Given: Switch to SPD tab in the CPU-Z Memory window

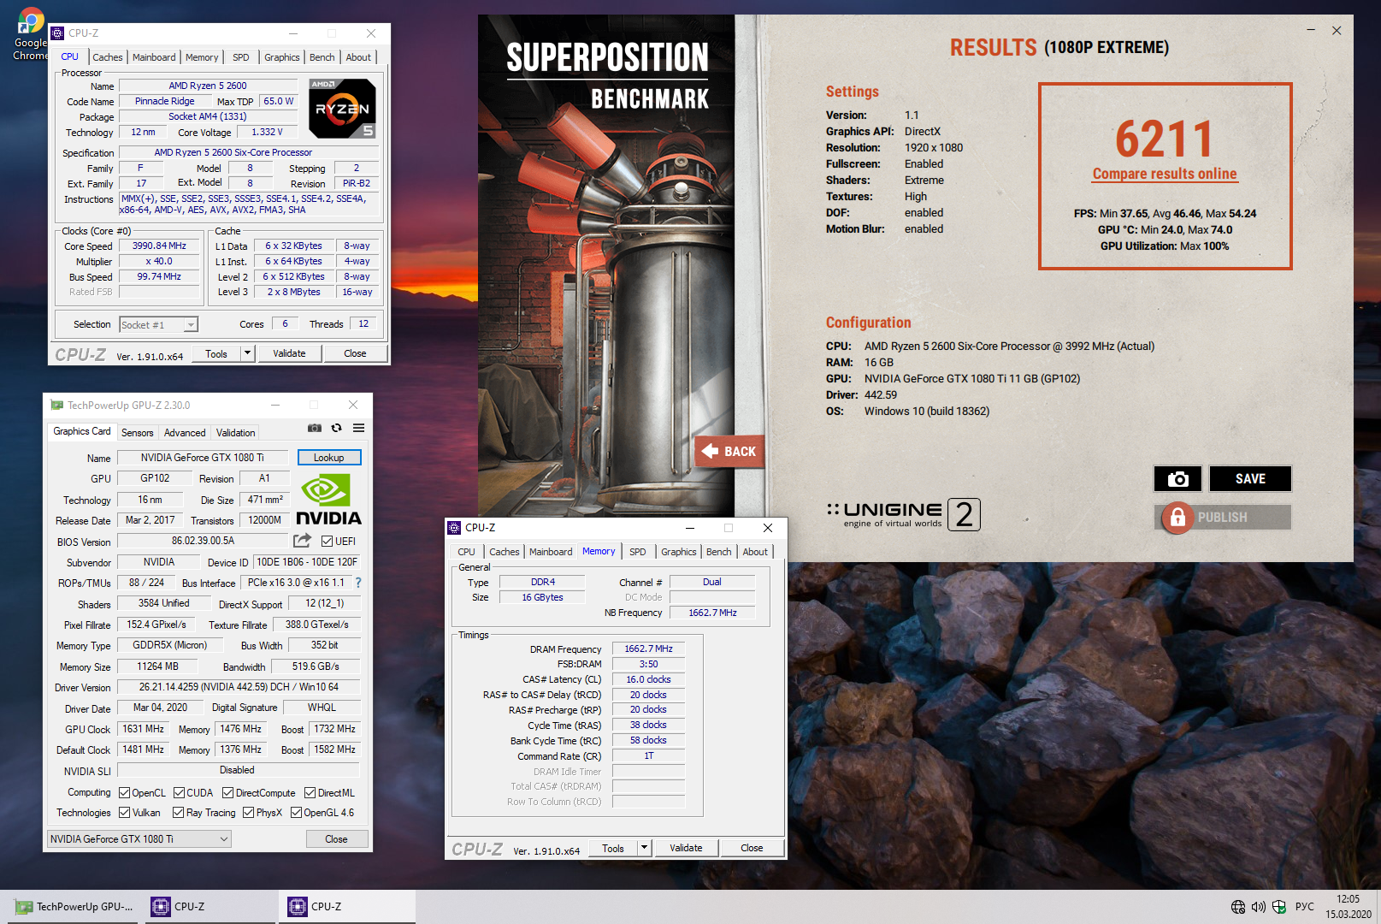Looking at the screenshot, I should coord(638,552).
